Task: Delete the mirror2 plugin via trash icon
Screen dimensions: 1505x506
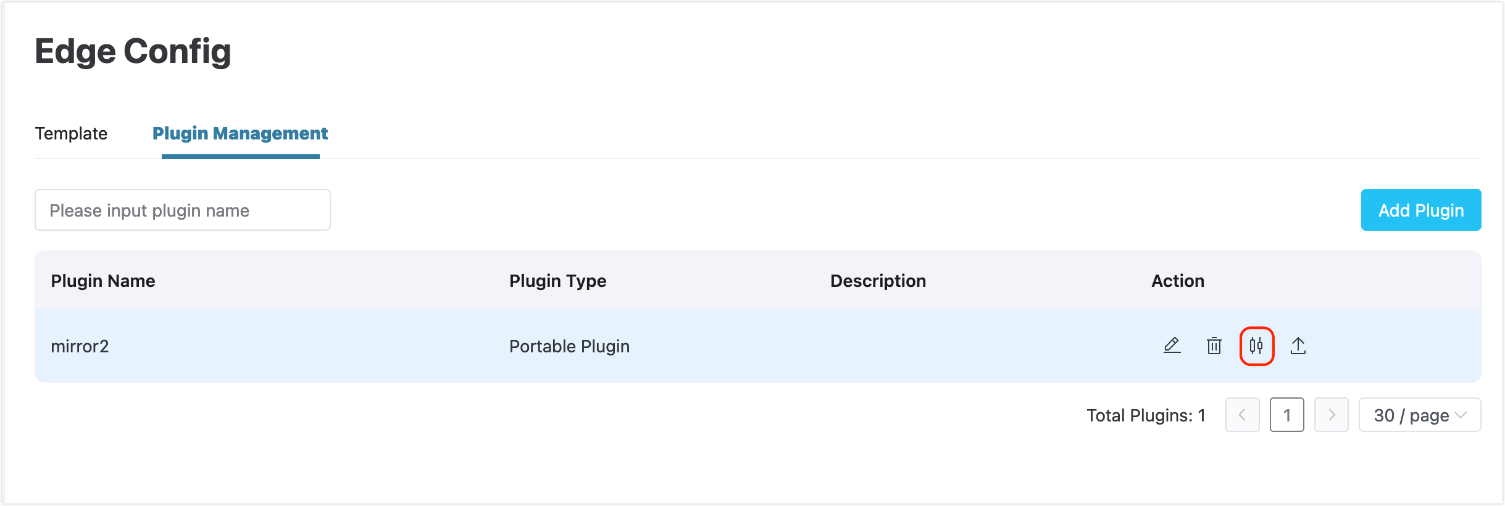Action: coord(1214,346)
